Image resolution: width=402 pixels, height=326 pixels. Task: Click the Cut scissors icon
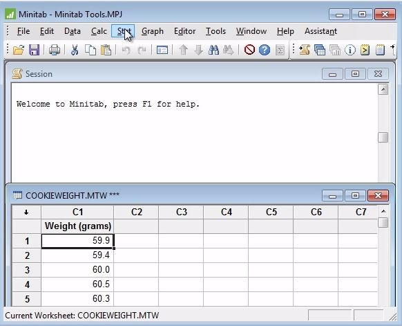click(75, 50)
